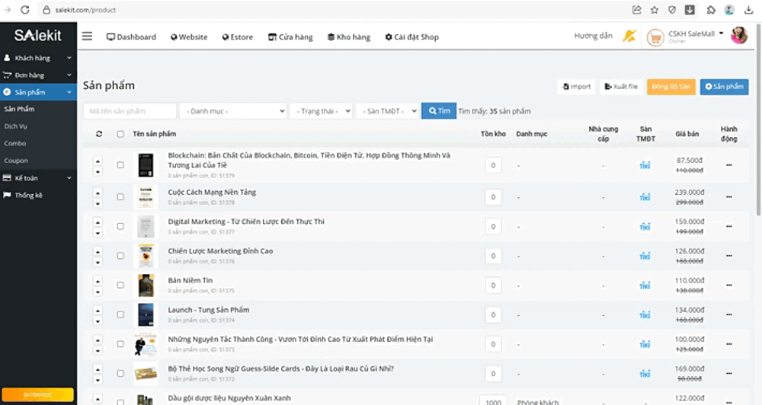
Task: Click the lightning bolt icon beside Hướng dẫn
Action: point(629,36)
